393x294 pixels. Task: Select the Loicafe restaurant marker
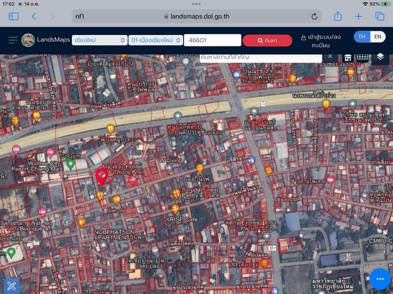[x=116, y=200]
